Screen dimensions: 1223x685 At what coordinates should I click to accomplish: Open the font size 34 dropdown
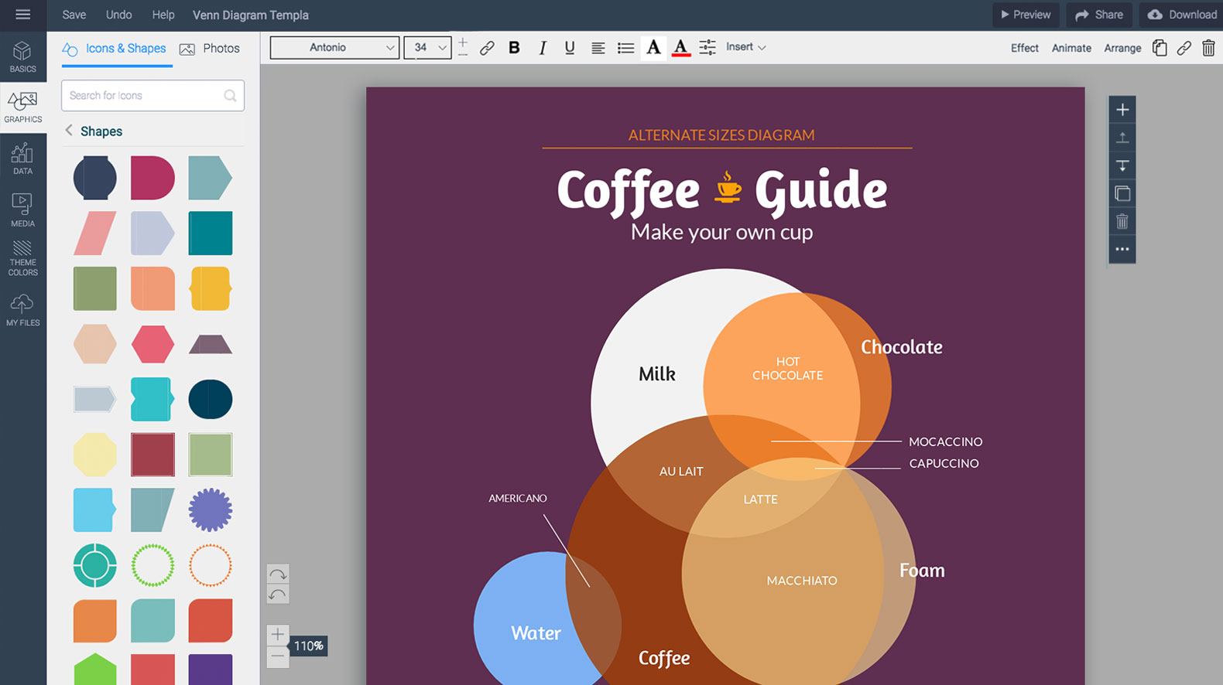427,48
